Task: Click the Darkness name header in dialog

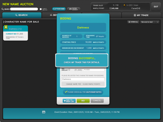Action: click(83, 27)
